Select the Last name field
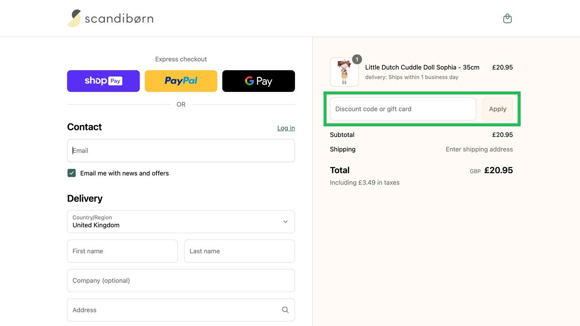 pyautogui.click(x=239, y=251)
